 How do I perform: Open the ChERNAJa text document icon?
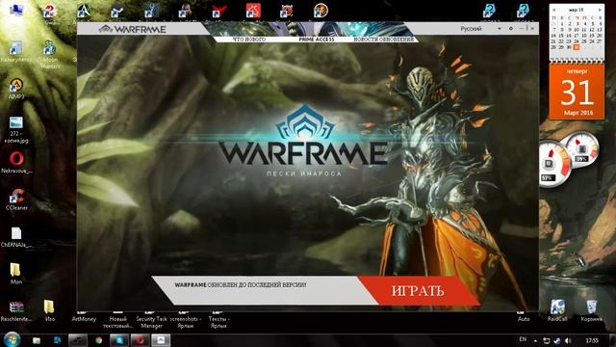click(16, 237)
